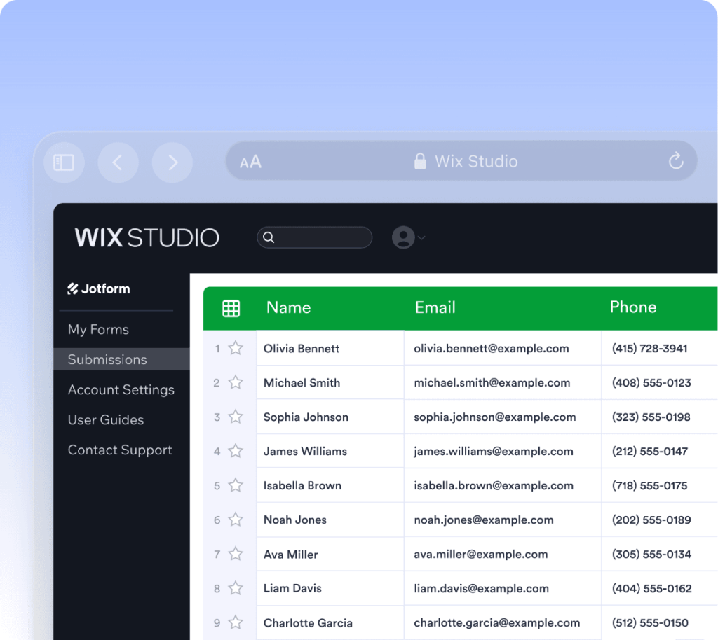Click phone number (415) 728-3941
718x640 pixels.
649,348
